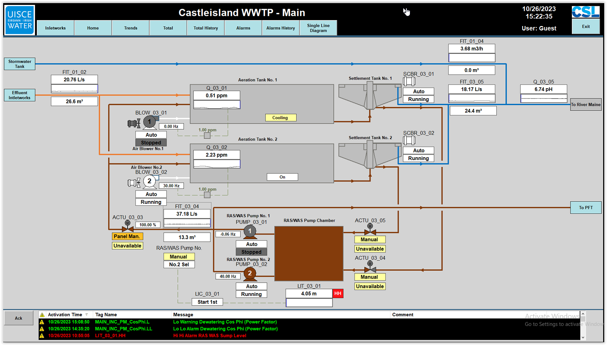
Task: Open ACTU_03_05 valve actuator icon
Action: 370,230
